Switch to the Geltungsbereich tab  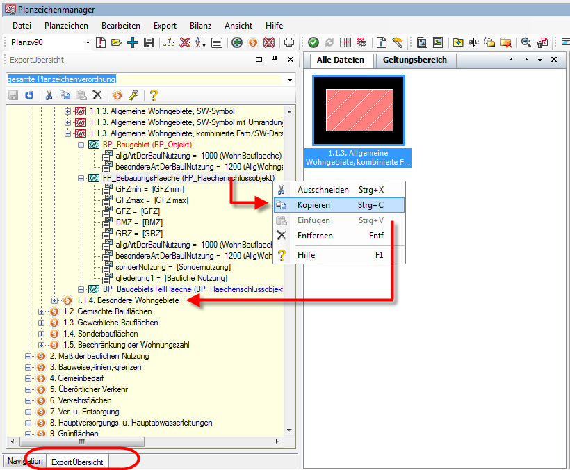pyautogui.click(x=415, y=60)
